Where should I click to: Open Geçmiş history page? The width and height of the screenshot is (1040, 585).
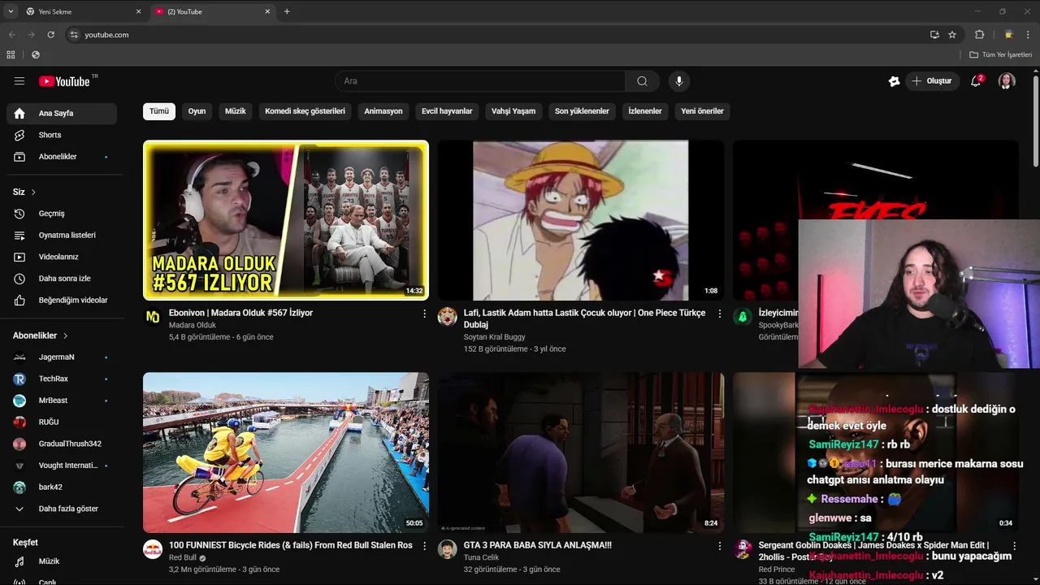[62, 214]
